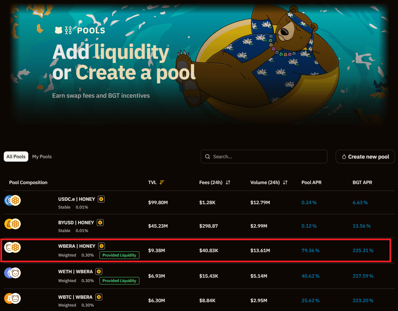Viewport: 398px width, 311px height.
Task: Select the All Pools tab
Action: (16, 157)
